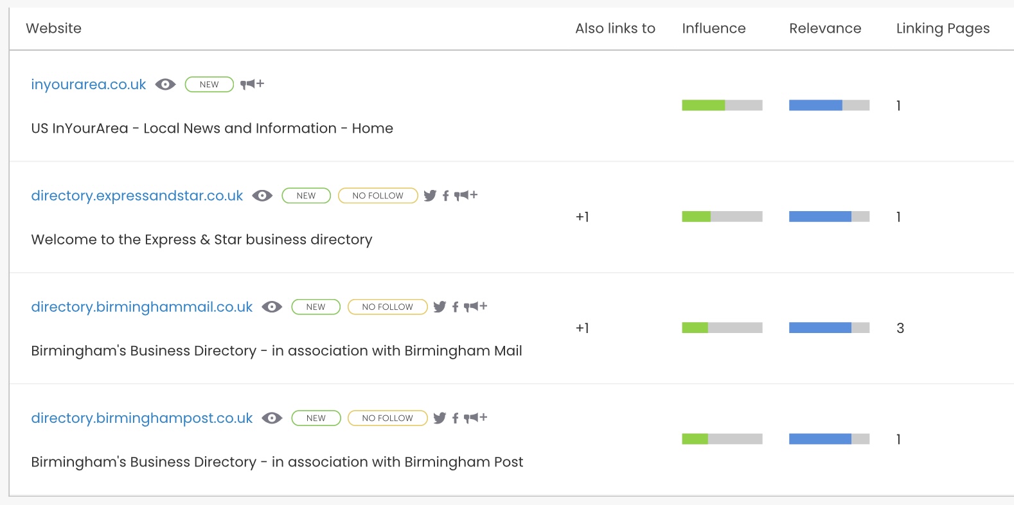Open the inyourarea.co.uk link

[89, 85]
